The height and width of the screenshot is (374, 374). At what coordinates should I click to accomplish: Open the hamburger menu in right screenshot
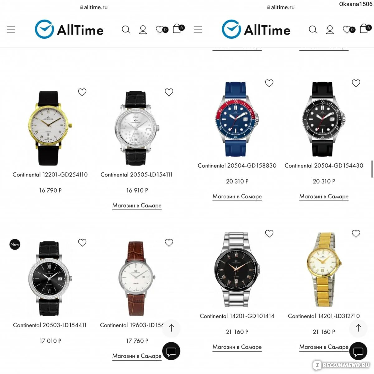198,30
